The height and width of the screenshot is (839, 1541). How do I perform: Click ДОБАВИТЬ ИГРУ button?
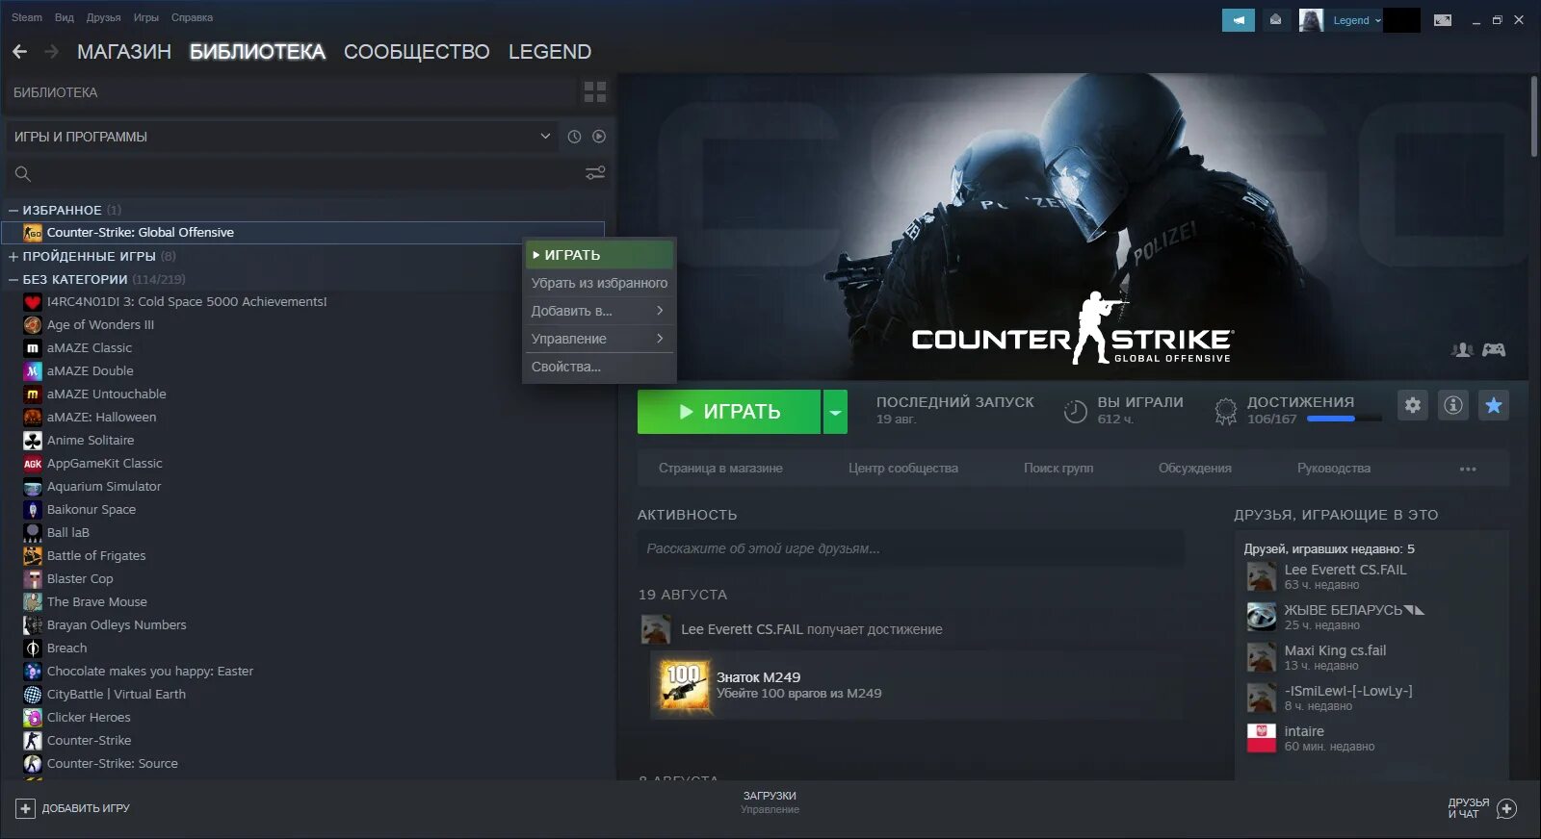click(73, 809)
